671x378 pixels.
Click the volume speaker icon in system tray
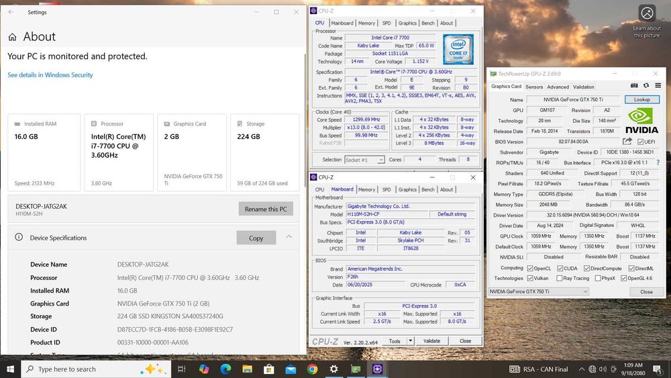tap(603, 369)
